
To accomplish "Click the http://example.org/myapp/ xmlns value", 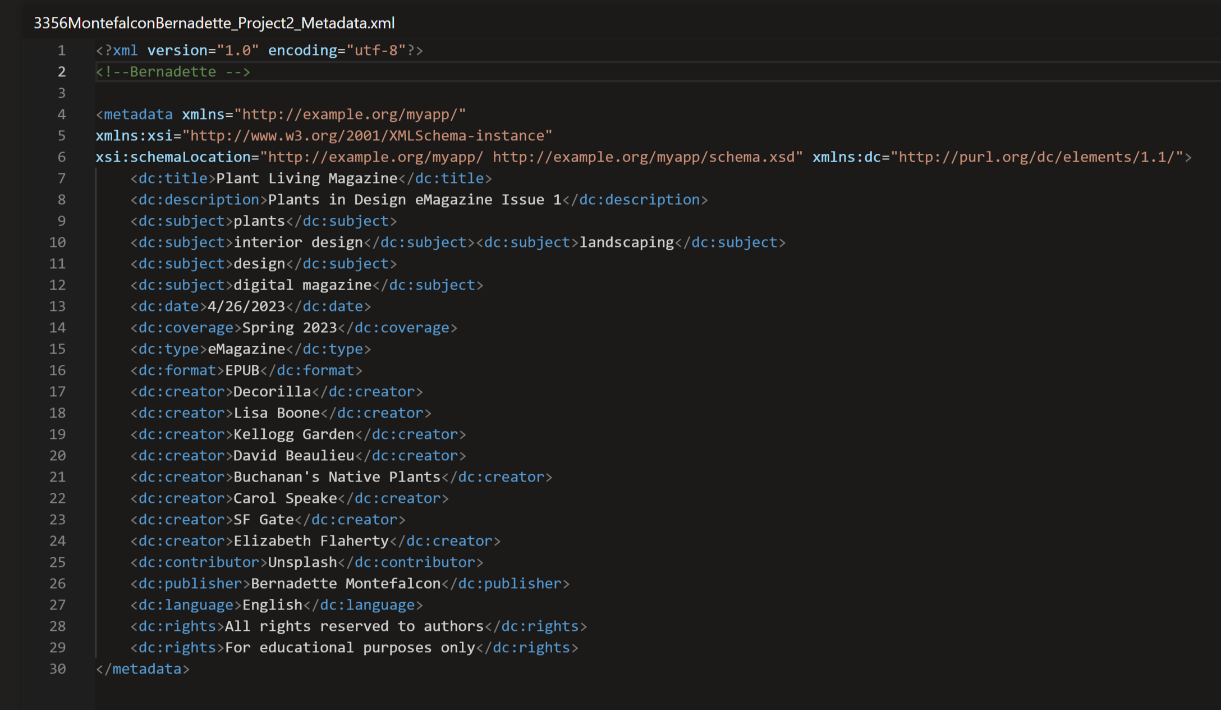I will (350, 114).
